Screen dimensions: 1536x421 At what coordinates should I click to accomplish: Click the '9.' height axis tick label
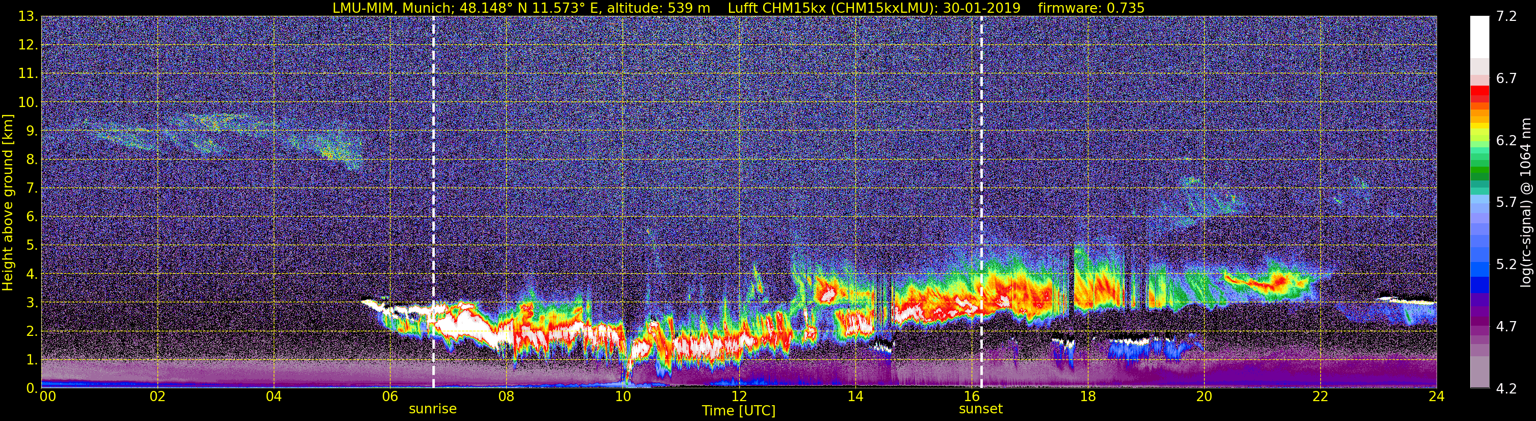(x=32, y=131)
